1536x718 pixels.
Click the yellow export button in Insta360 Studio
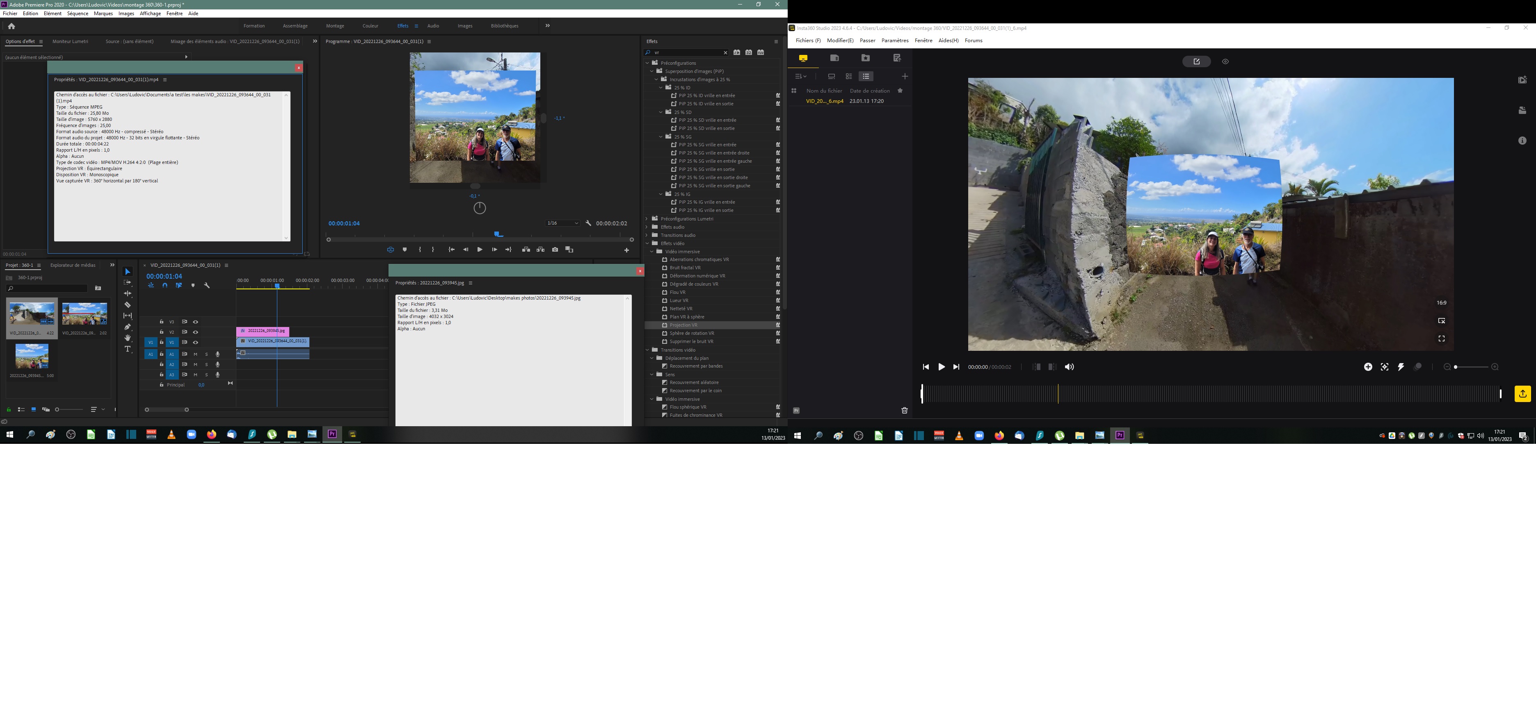pos(1522,394)
